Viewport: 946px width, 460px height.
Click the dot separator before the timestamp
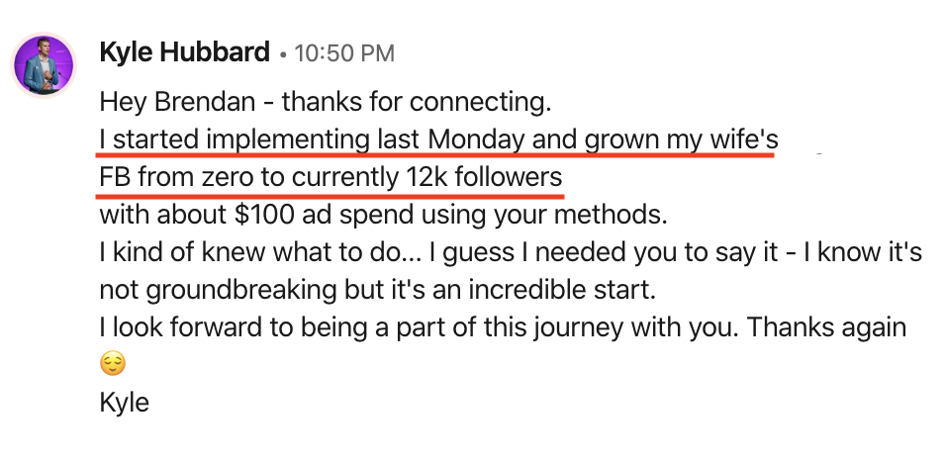283,55
